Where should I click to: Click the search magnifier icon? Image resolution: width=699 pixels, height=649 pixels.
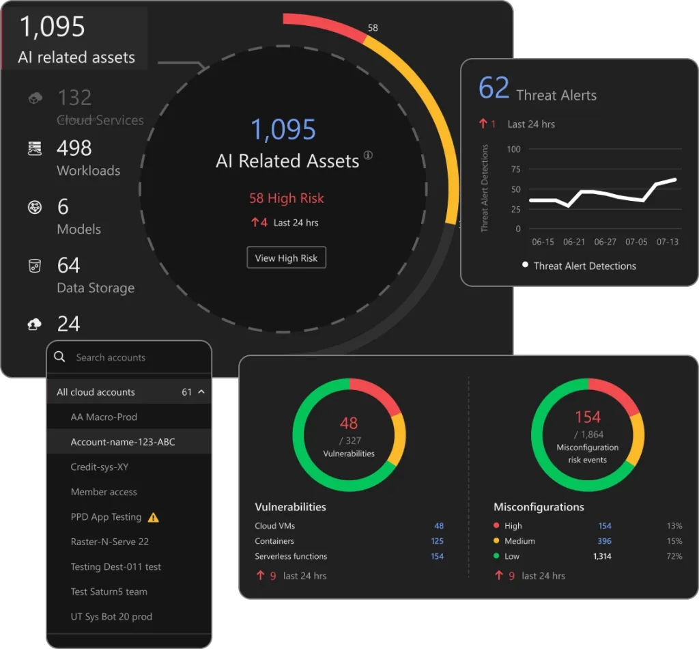coord(60,357)
